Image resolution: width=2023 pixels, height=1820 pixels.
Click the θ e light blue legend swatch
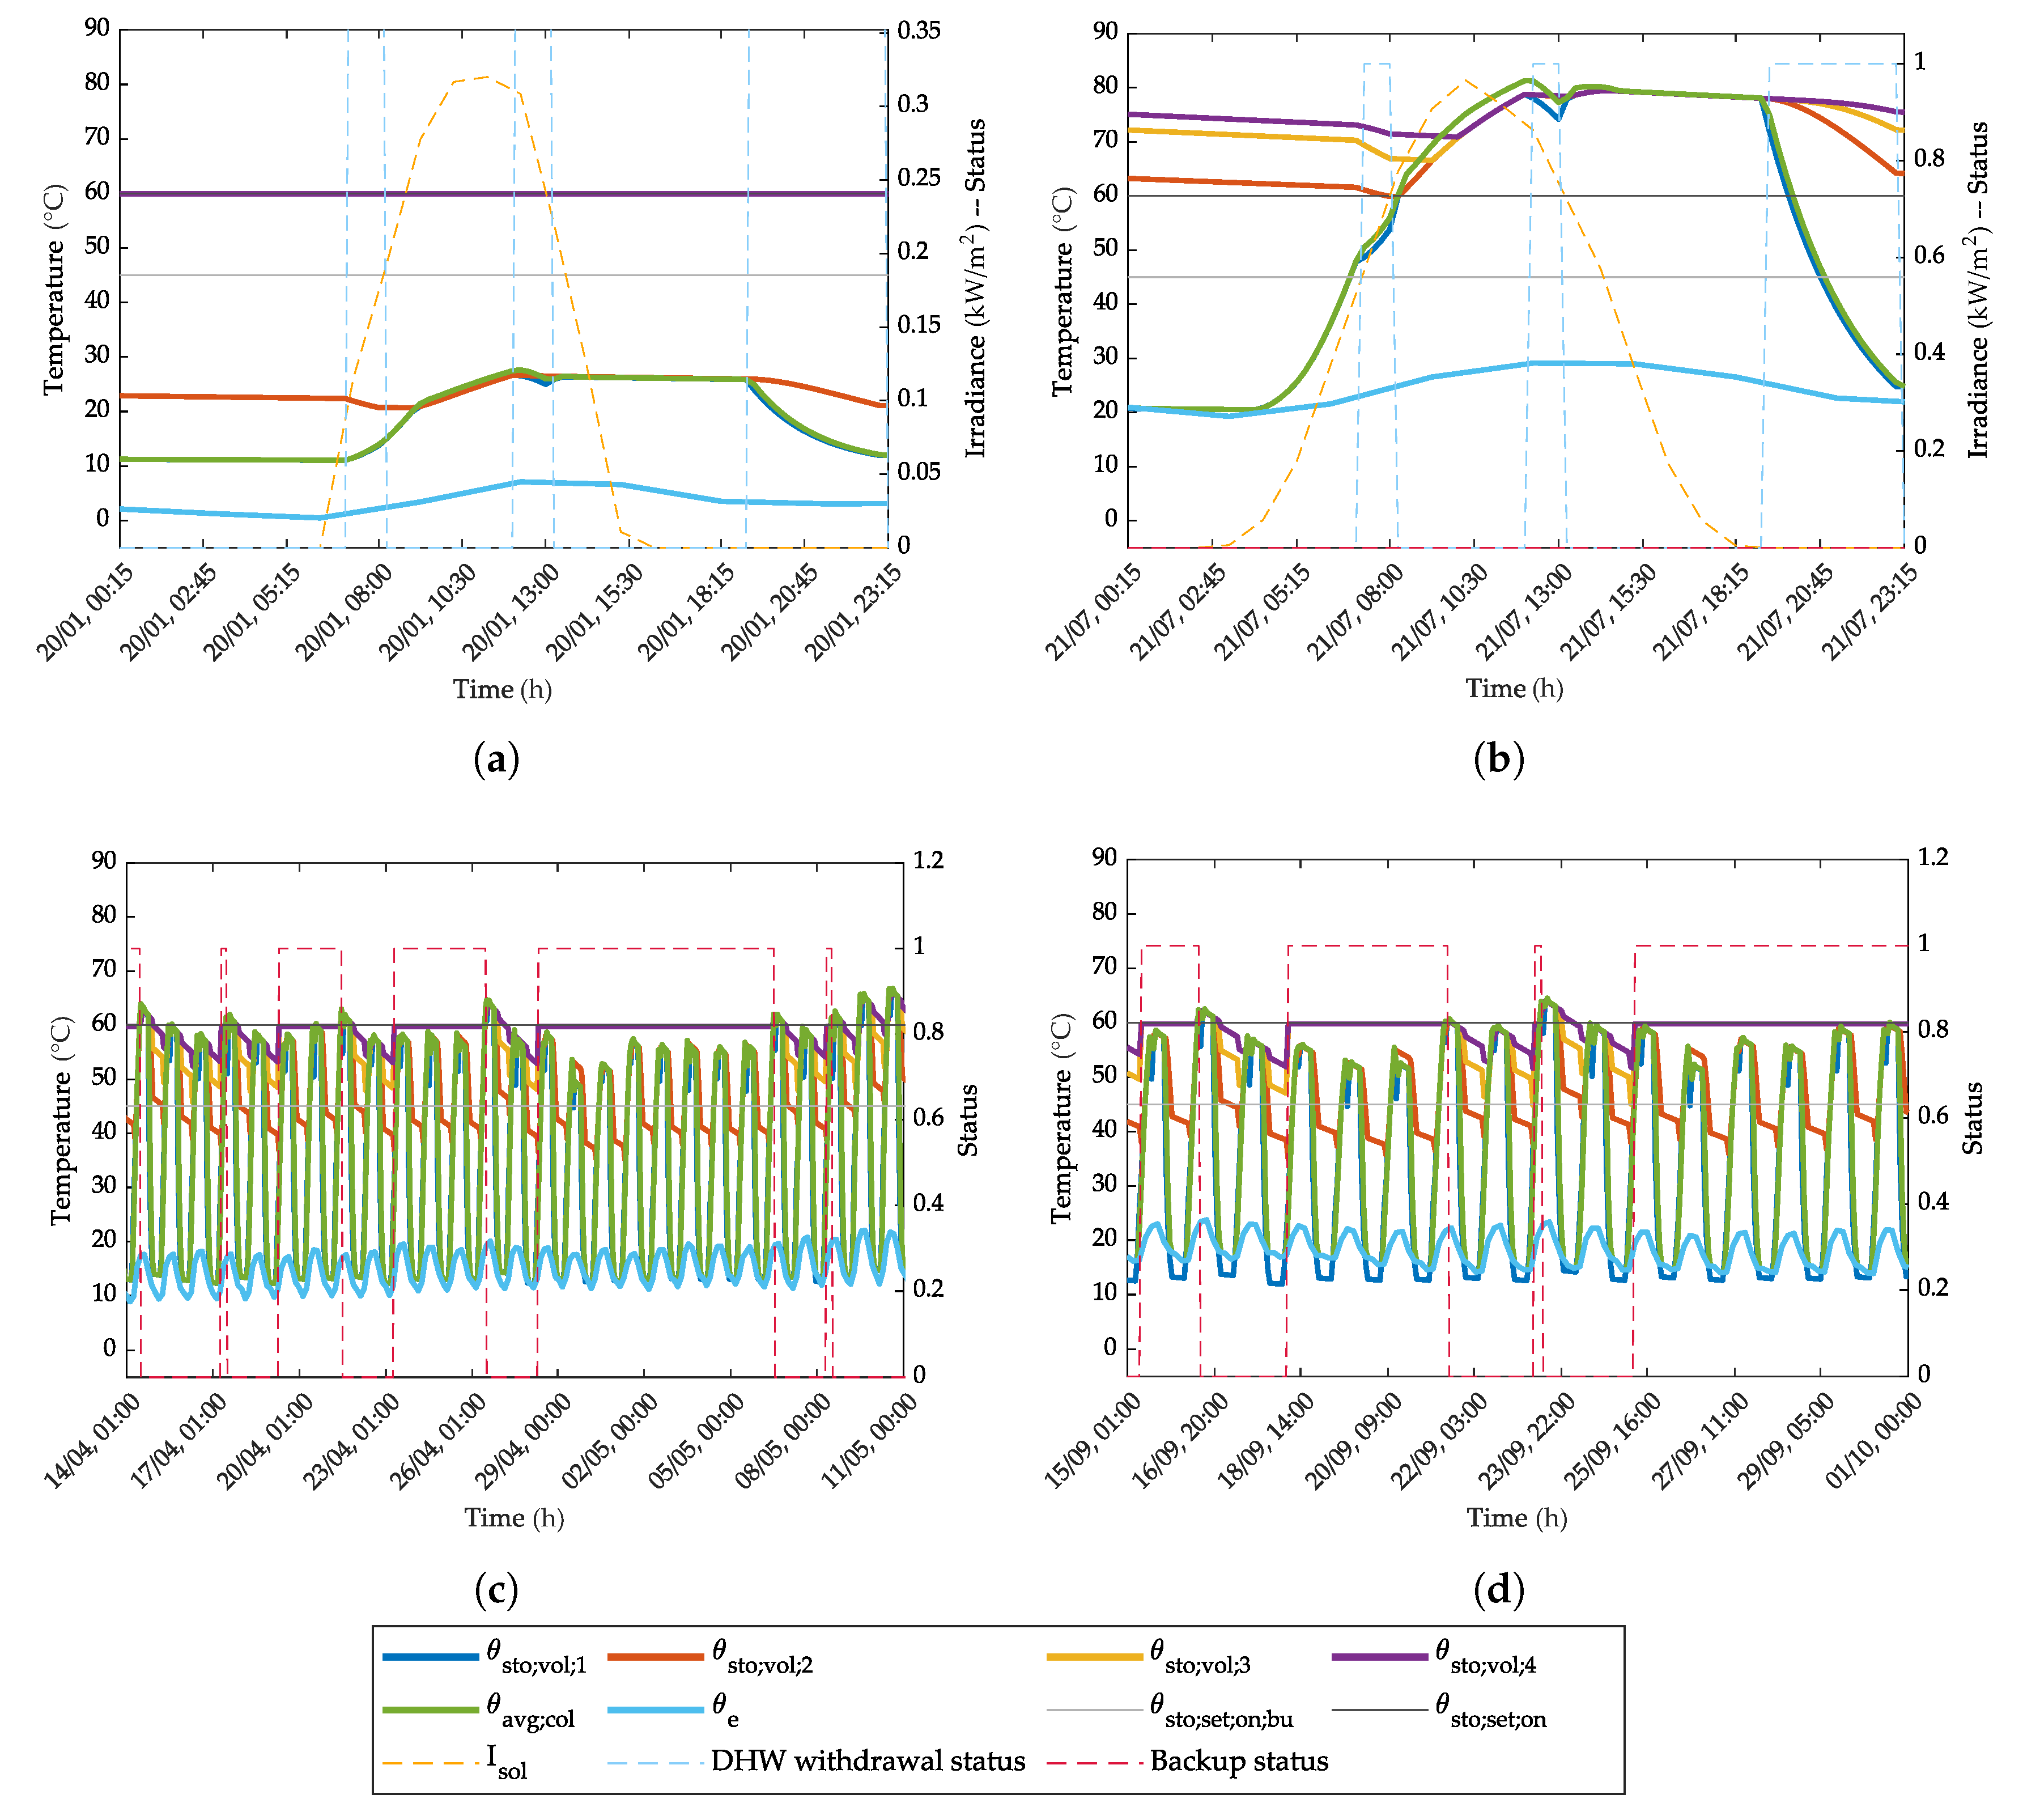pyautogui.click(x=656, y=1710)
